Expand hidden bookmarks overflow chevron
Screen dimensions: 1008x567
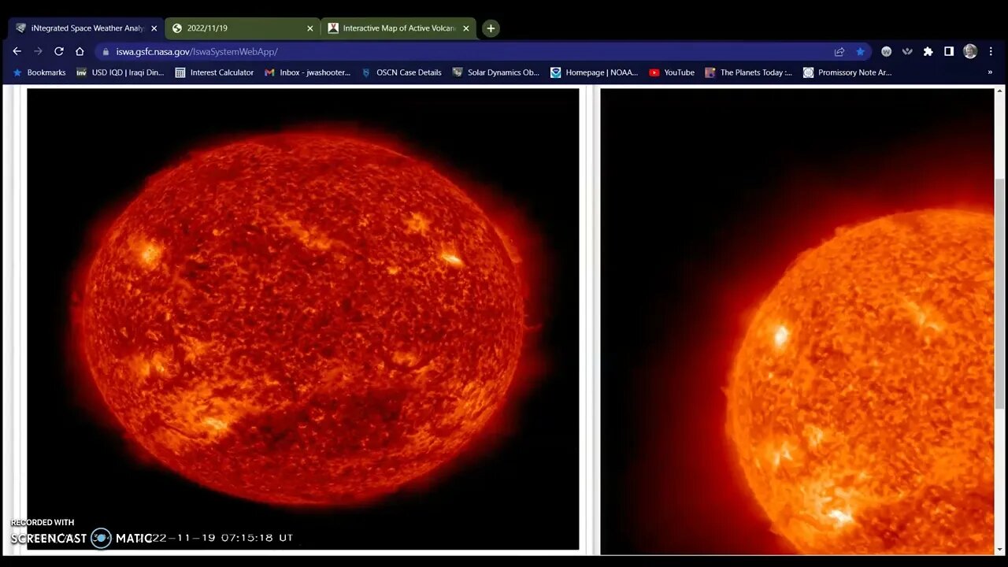click(990, 72)
